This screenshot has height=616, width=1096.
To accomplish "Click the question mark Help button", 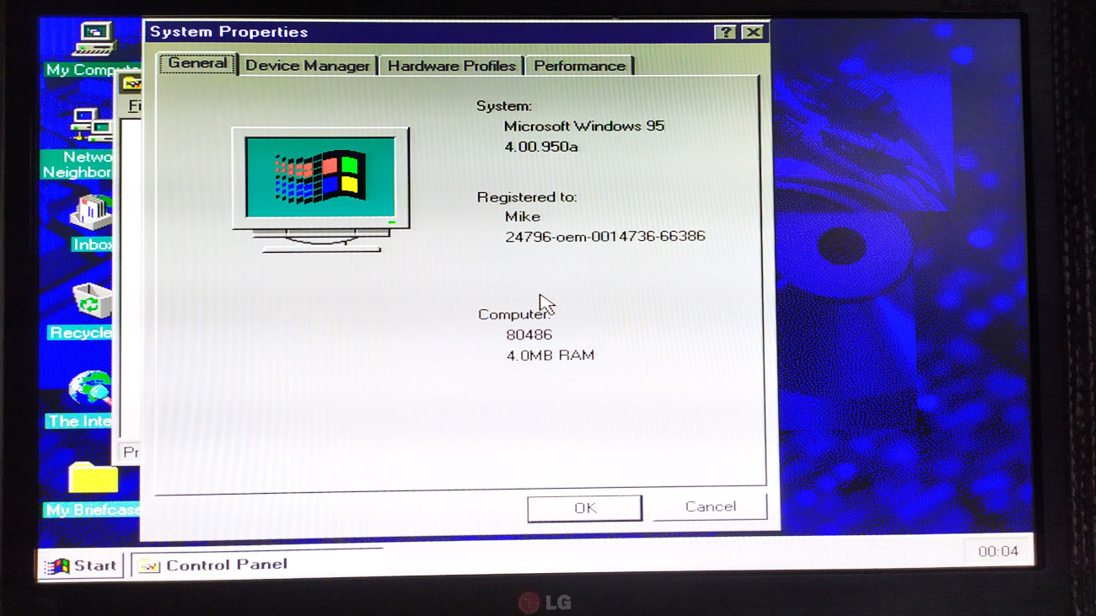I will coord(724,32).
